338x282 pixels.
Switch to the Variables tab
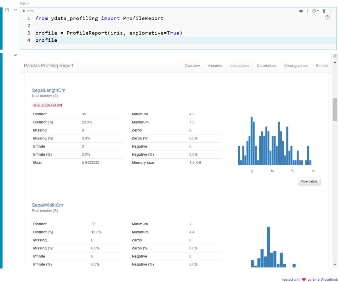click(215, 65)
